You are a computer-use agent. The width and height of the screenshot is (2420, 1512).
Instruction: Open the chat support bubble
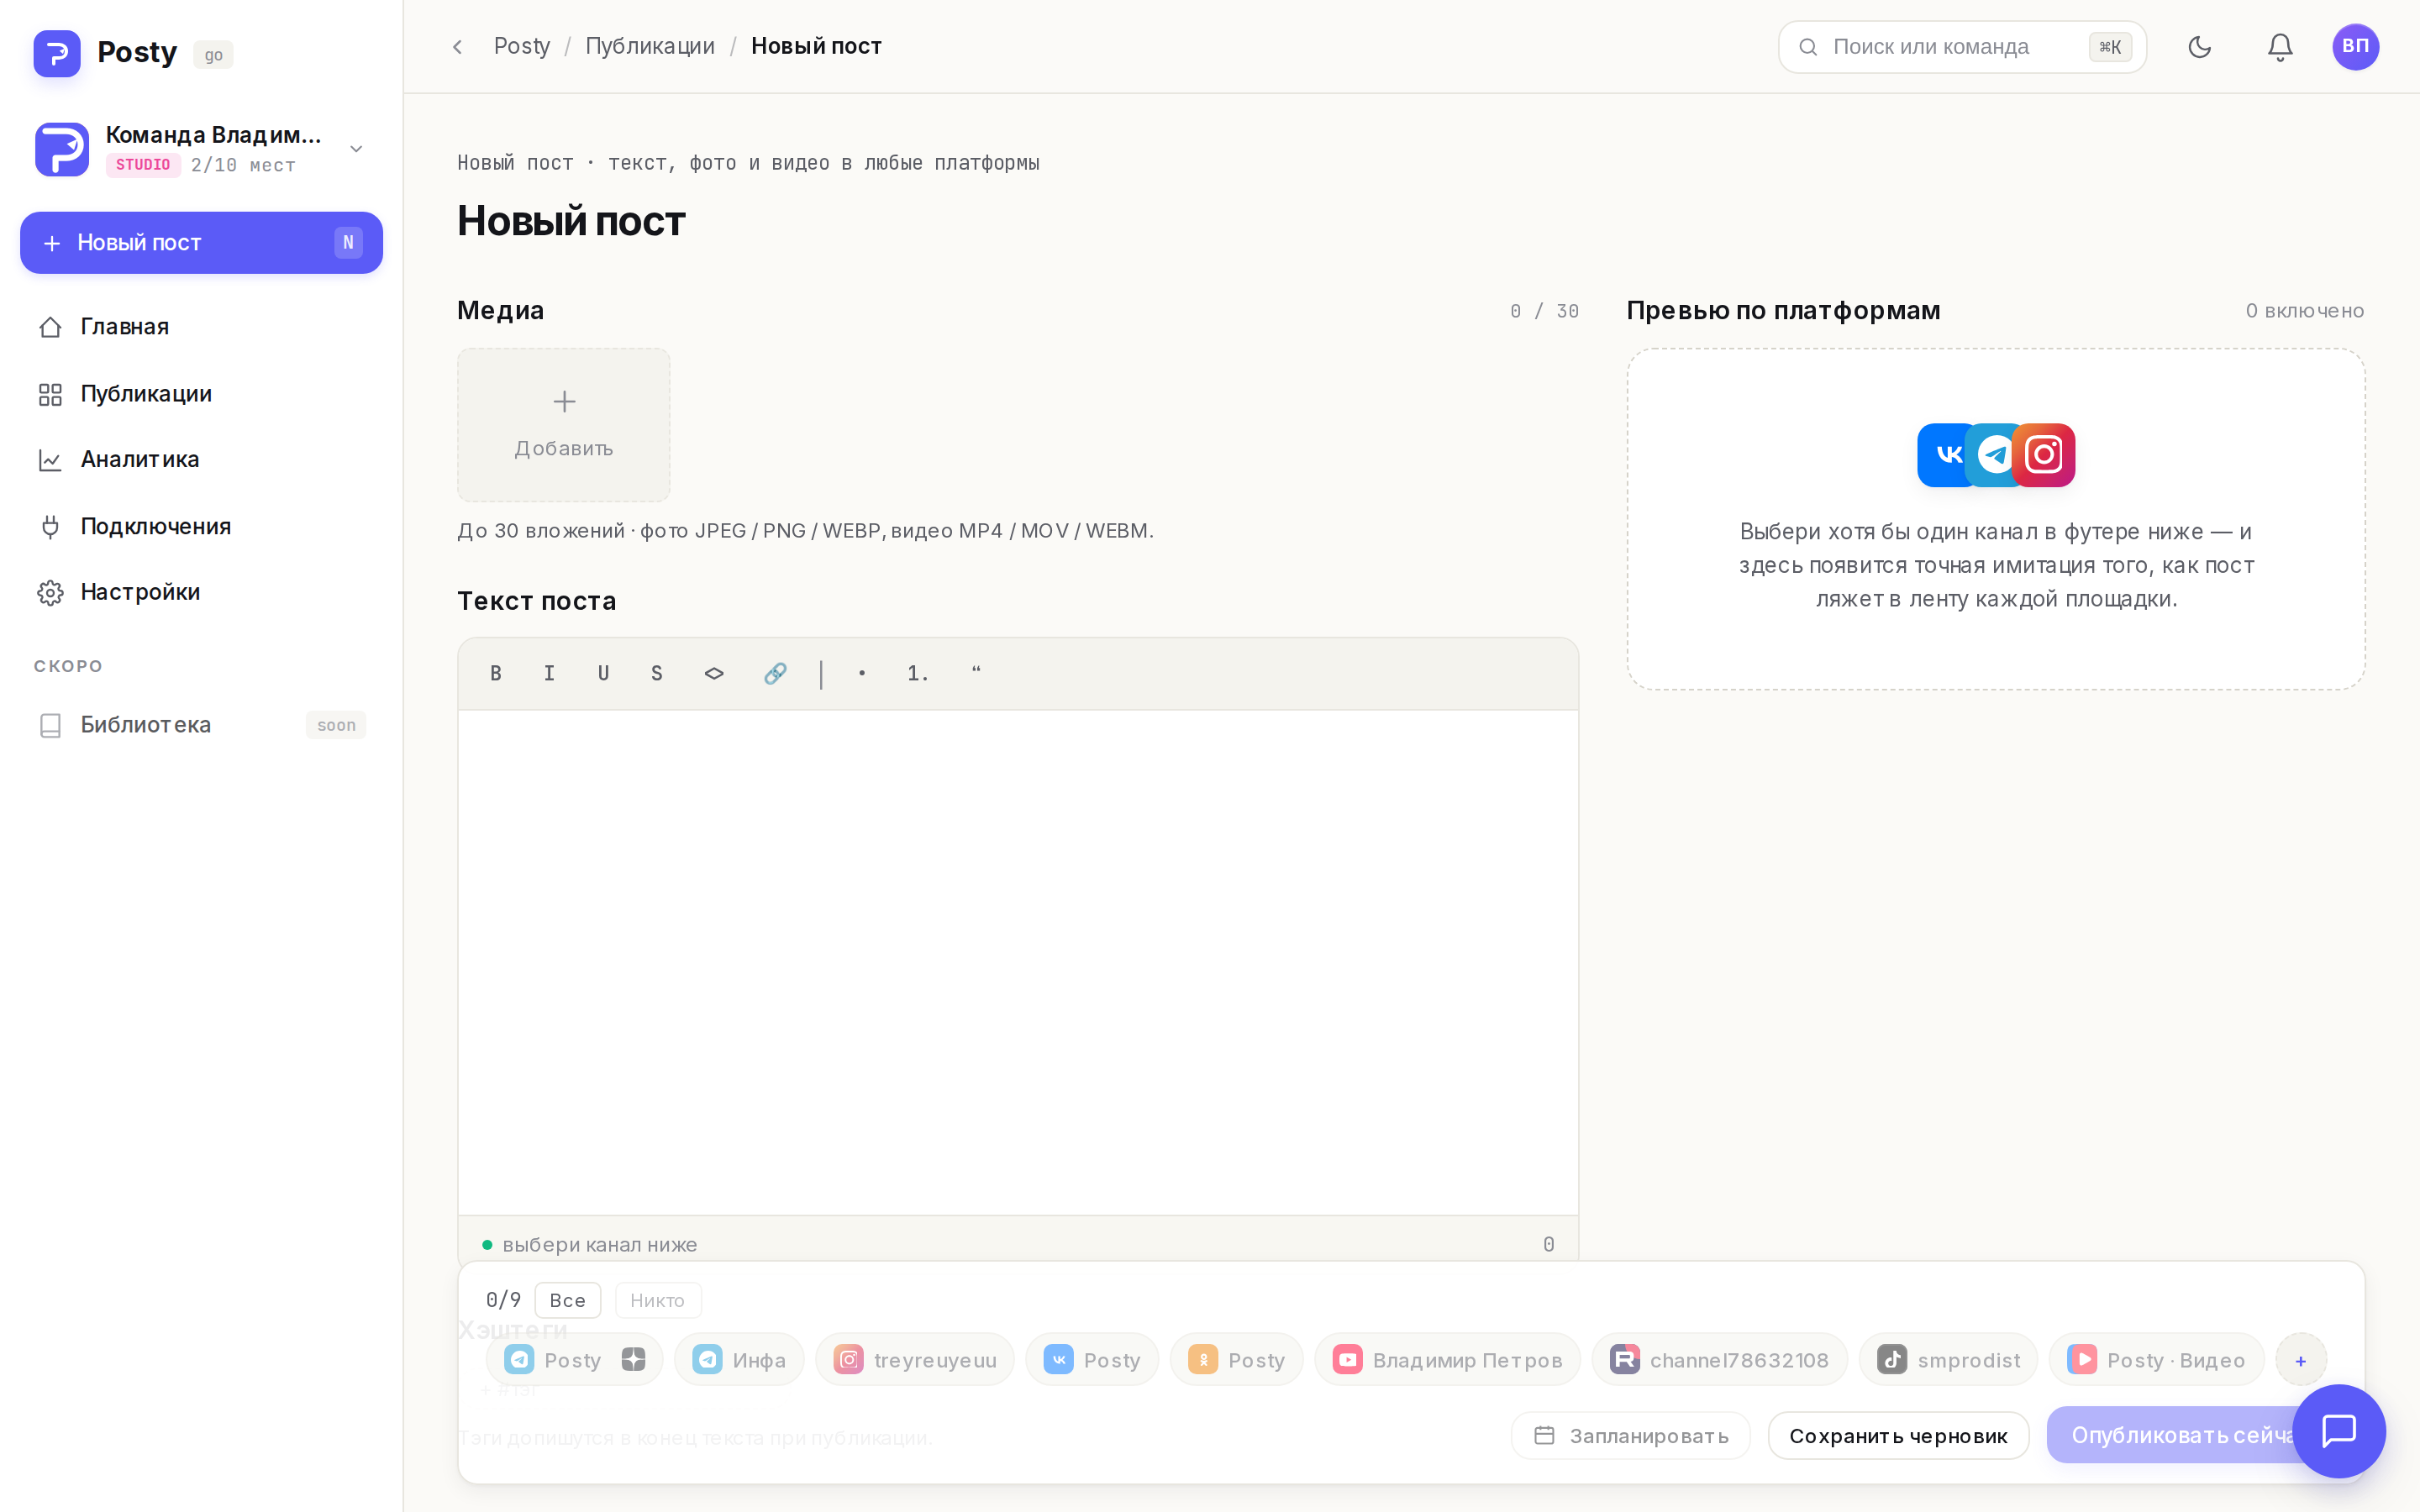click(2338, 1431)
